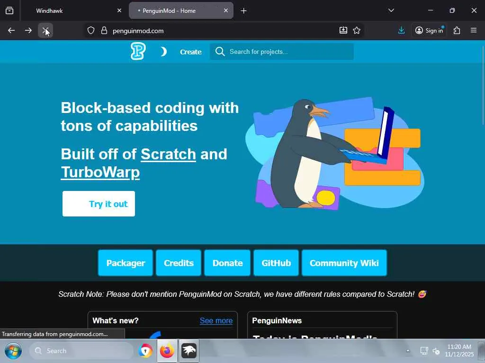Stop loading the page

coord(45,30)
